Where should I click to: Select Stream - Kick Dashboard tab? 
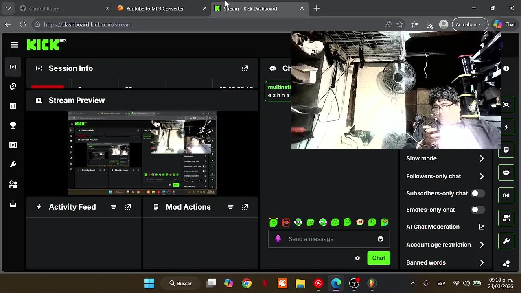[x=259, y=8]
